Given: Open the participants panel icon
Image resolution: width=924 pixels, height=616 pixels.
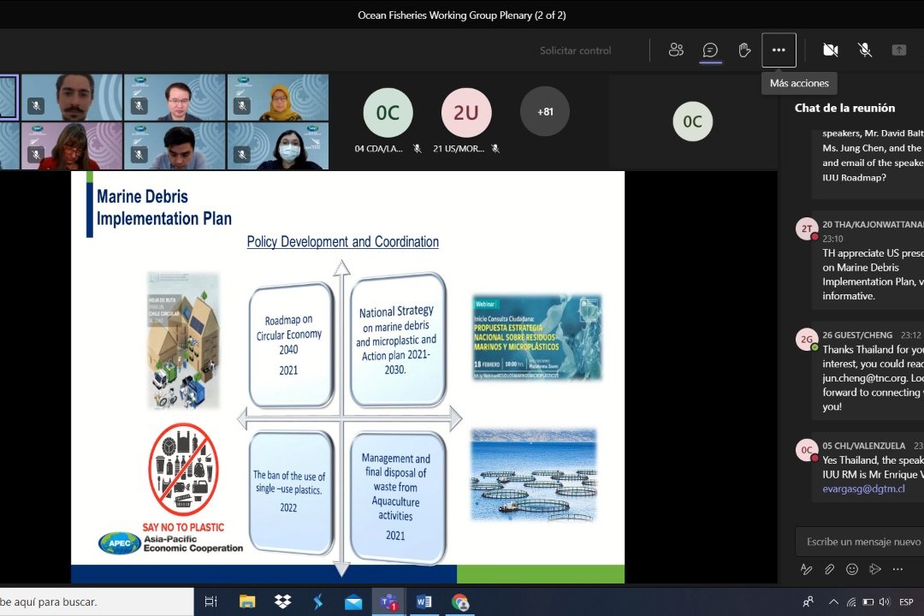Looking at the screenshot, I should (x=676, y=50).
